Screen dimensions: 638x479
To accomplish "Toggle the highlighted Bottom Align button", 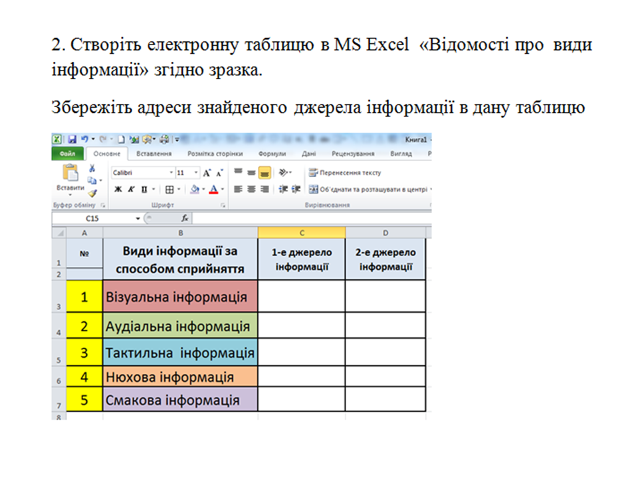I will (265, 173).
